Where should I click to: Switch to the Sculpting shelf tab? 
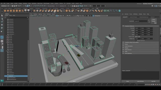coord(25,8)
